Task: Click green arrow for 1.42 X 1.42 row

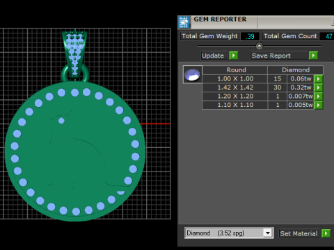Action: (319, 87)
